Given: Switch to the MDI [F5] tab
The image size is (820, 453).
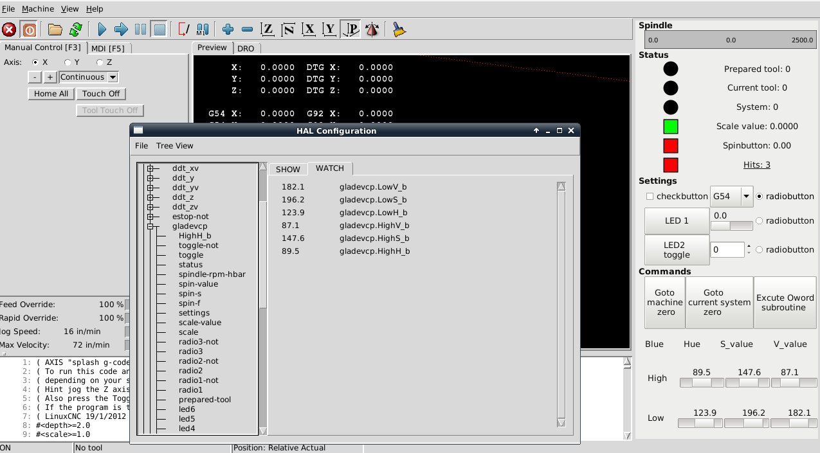Looking at the screenshot, I should pyautogui.click(x=108, y=48).
